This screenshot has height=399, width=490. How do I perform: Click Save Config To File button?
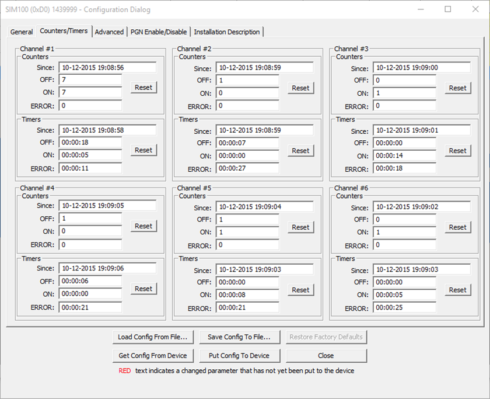pyautogui.click(x=239, y=337)
